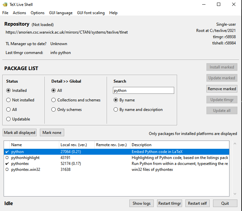Viewport: 242px width, 211px height.
Task: Mark the pythontex.win32 package circle
Action: [7, 170]
